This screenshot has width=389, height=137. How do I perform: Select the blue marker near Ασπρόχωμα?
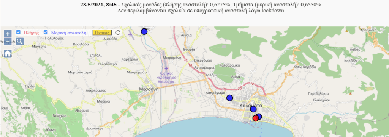pyautogui.click(x=230, y=98)
